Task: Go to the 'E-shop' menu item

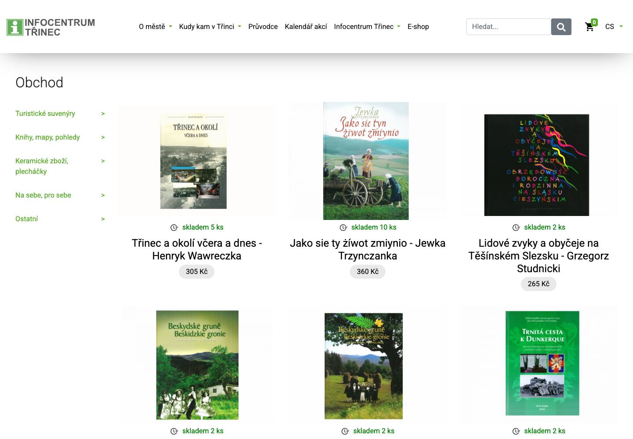Action: point(418,26)
